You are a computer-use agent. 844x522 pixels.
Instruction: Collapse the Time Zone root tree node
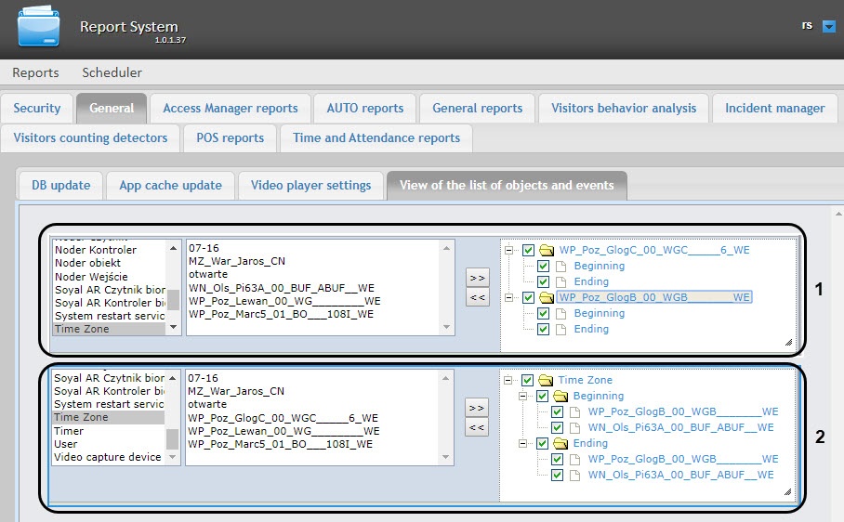coord(508,380)
